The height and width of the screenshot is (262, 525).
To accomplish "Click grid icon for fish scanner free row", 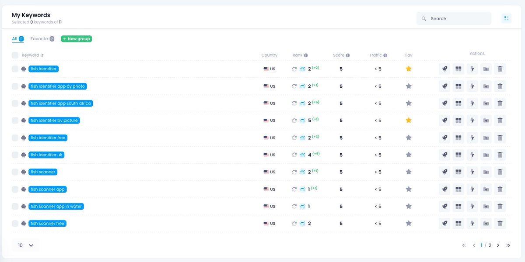I will tap(458, 224).
